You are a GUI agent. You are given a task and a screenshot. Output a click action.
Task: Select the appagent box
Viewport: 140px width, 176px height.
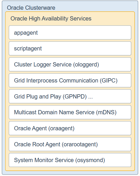click(x=70, y=33)
